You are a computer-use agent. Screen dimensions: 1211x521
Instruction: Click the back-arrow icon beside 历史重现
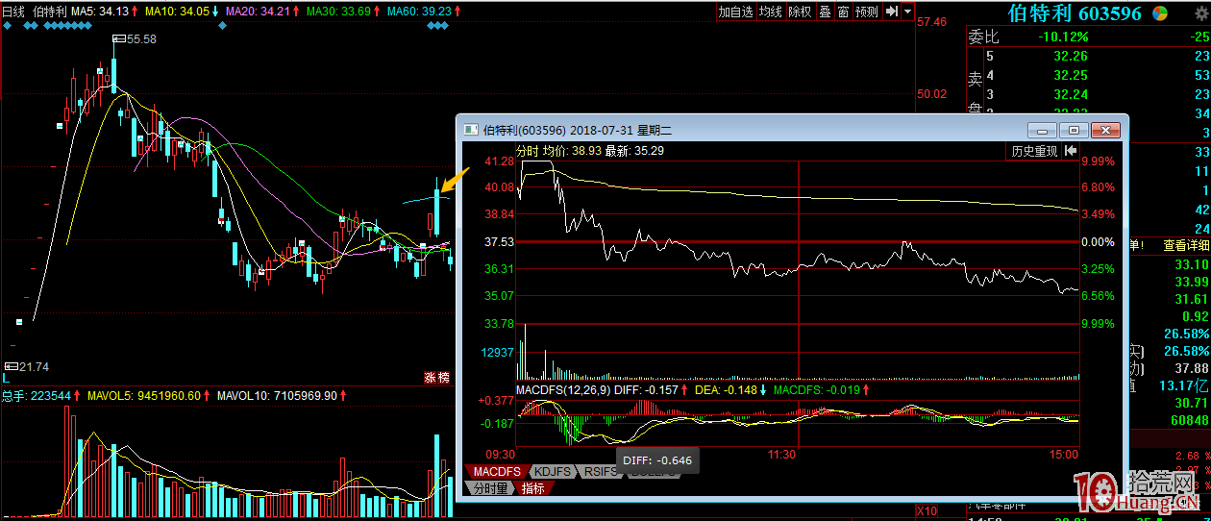click(x=1071, y=151)
